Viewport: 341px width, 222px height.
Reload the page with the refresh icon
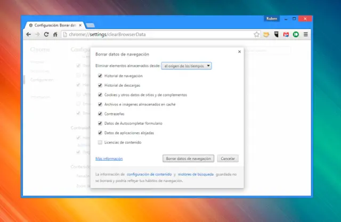(46, 35)
